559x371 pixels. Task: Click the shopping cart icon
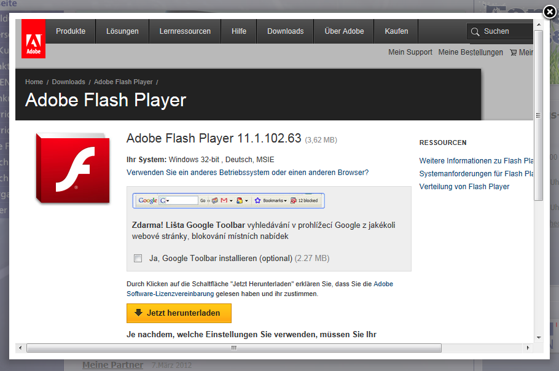point(514,52)
